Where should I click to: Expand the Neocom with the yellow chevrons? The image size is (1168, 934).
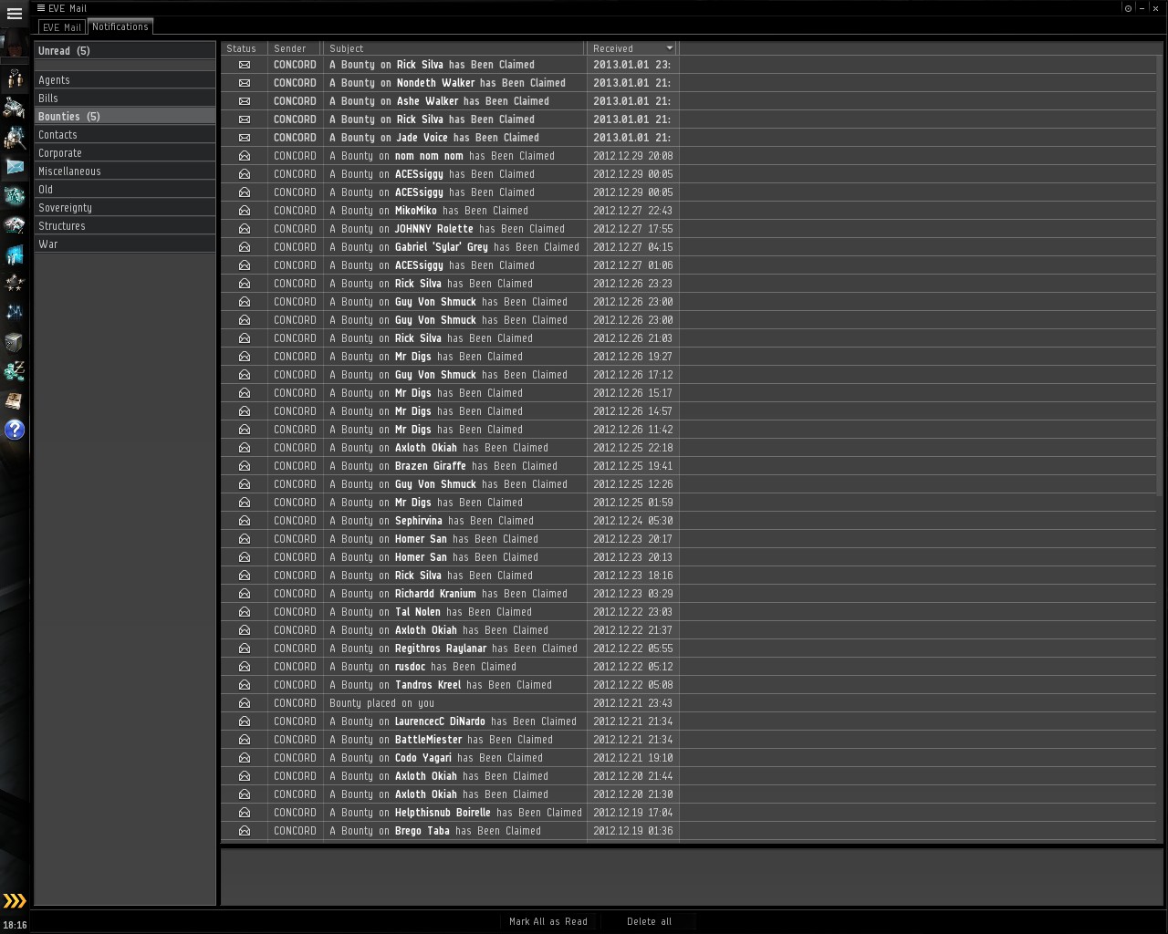click(15, 901)
